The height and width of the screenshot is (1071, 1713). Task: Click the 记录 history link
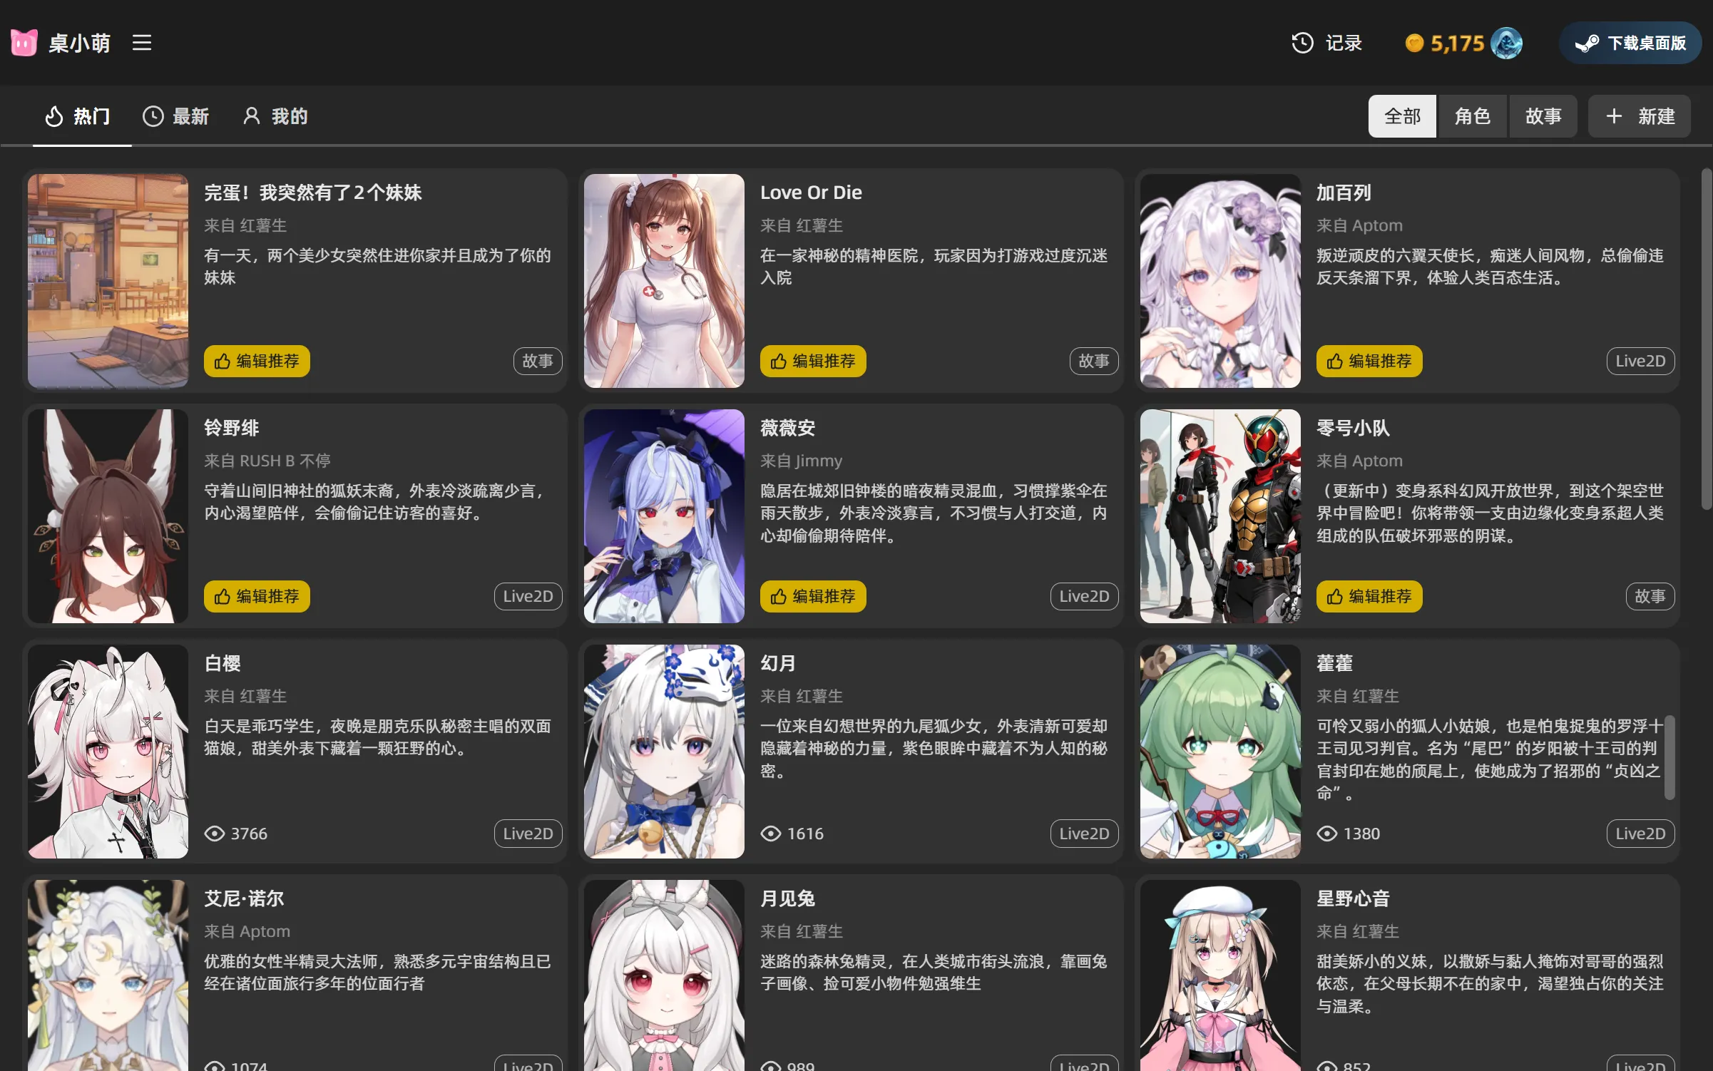(x=1344, y=43)
